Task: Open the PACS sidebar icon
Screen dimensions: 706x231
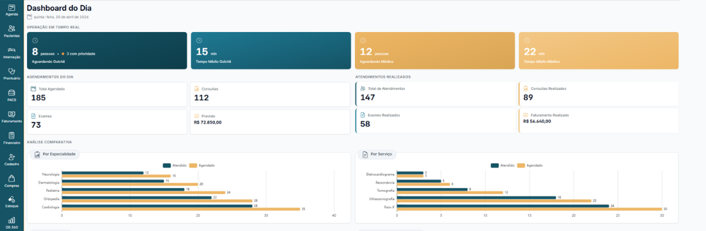Action: click(x=12, y=93)
